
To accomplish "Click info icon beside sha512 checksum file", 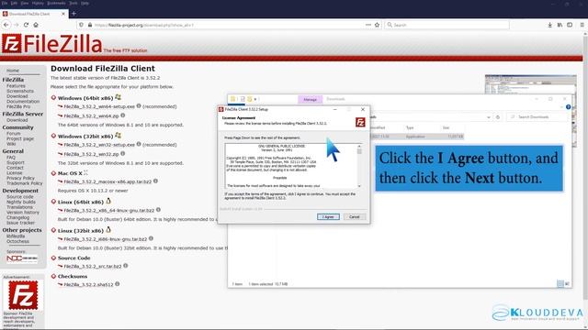I will (118, 284).
